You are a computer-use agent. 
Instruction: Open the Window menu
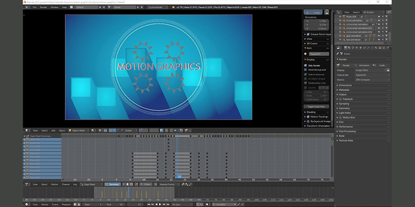tap(54, 7)
